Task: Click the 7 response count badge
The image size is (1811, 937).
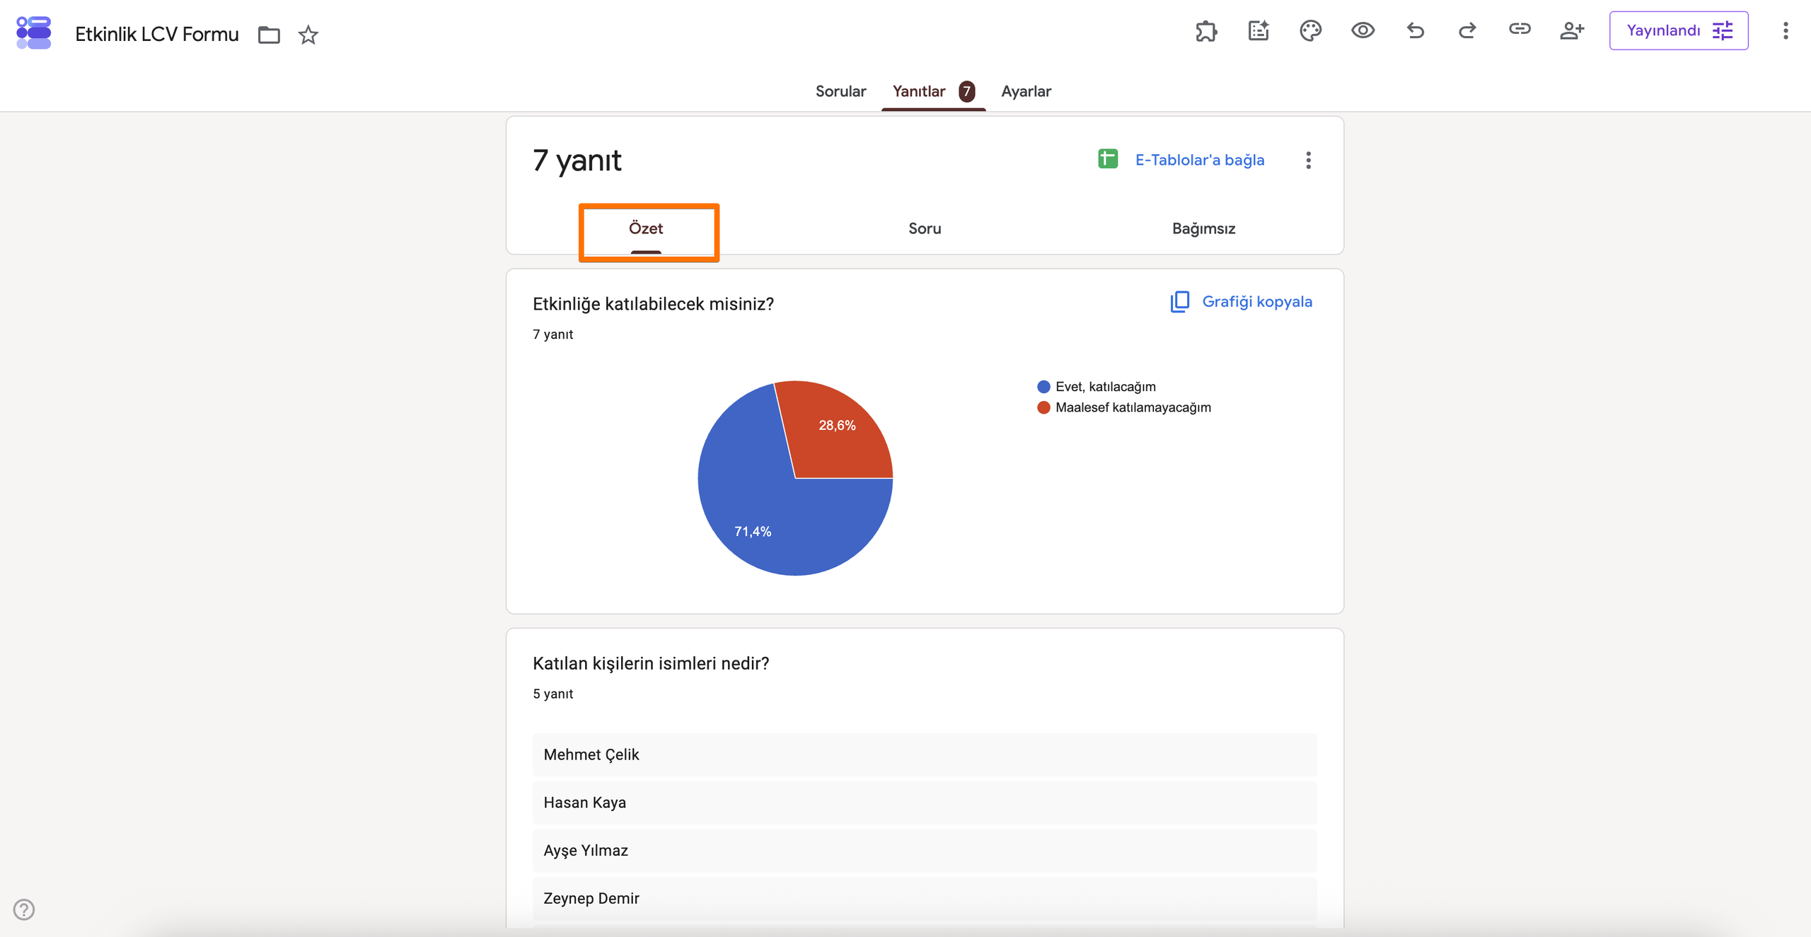Action: (x=966, y=91)
